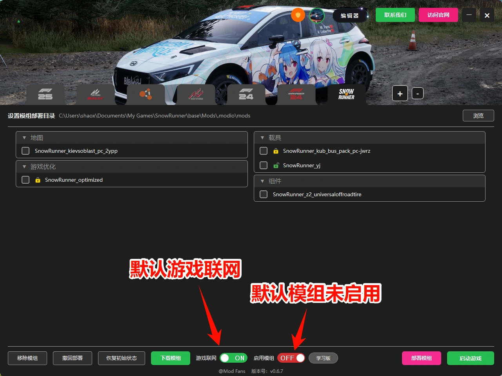Collapse the 组件 section
Image resolution: width=502 pixels, height=376 pixels.
(x=262, y=181)
